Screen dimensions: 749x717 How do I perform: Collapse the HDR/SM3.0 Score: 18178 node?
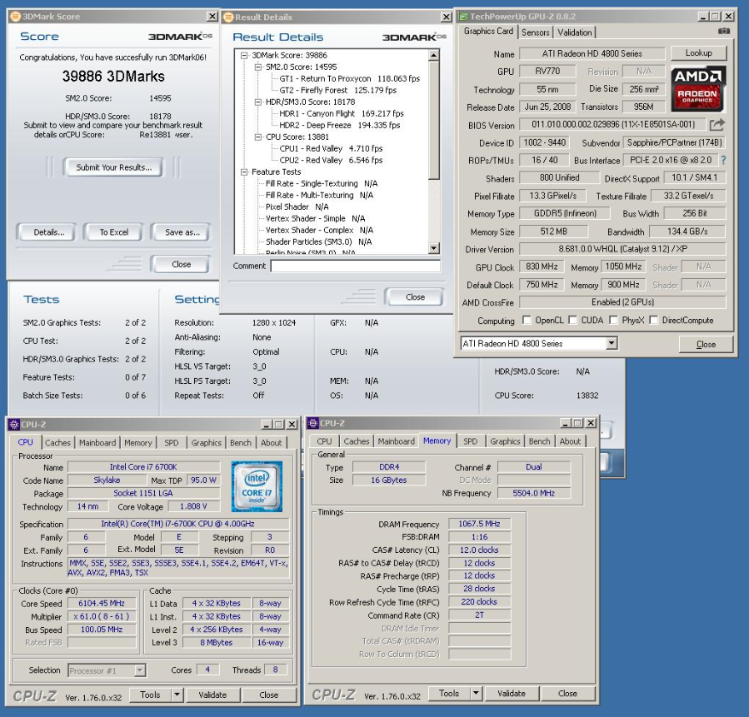[258, 102]
